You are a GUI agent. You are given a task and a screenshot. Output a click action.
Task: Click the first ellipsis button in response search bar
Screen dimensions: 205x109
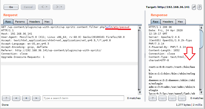click(163, 98)
